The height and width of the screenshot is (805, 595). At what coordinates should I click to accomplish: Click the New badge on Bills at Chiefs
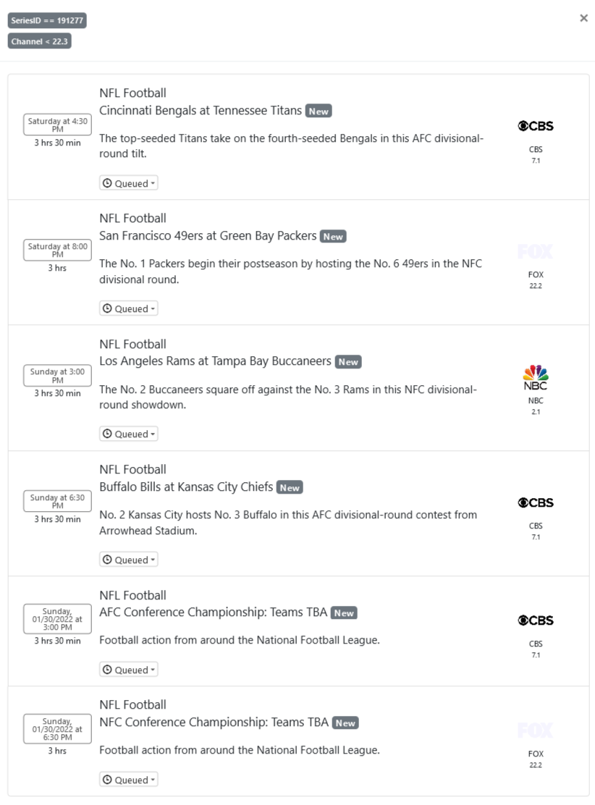coord(290,488)
